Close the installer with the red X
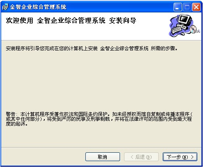The image size is (203, 168). 196,7
